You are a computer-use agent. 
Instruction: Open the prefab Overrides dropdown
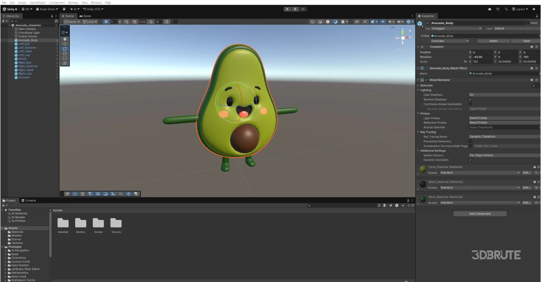pyautogui.click(x=450, y=41)
